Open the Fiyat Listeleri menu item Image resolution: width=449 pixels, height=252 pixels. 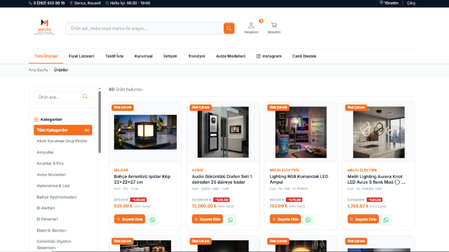coord(82,56)
